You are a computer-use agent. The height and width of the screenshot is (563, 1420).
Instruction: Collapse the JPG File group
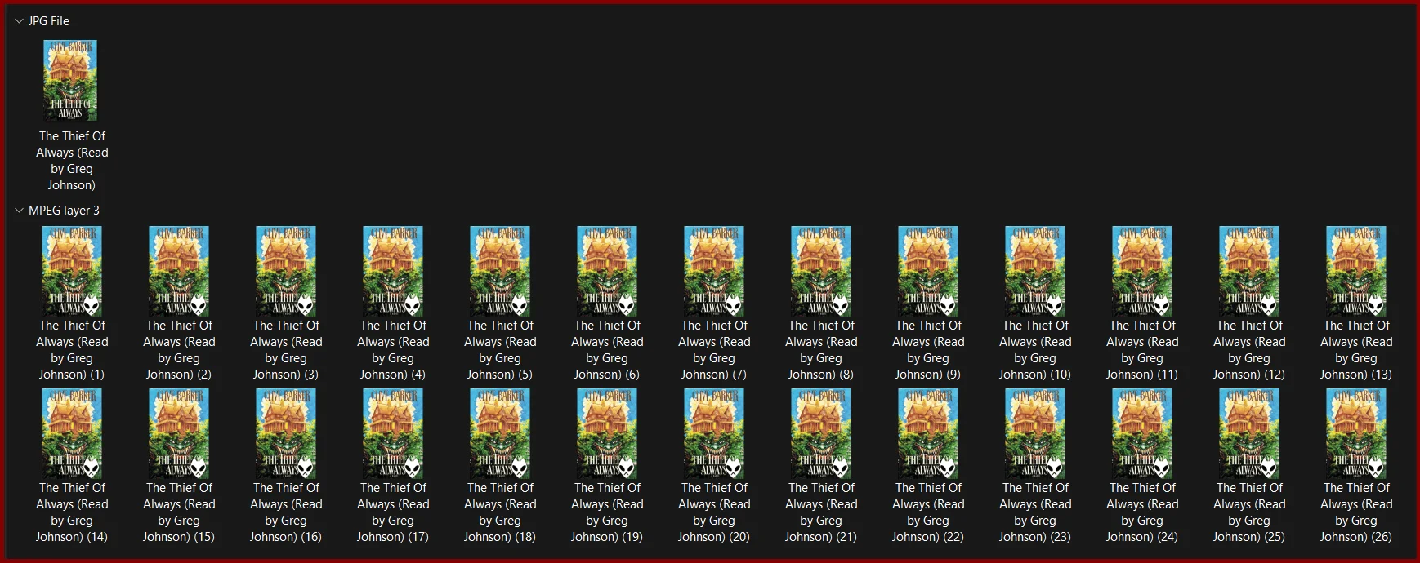pos(19,21)
